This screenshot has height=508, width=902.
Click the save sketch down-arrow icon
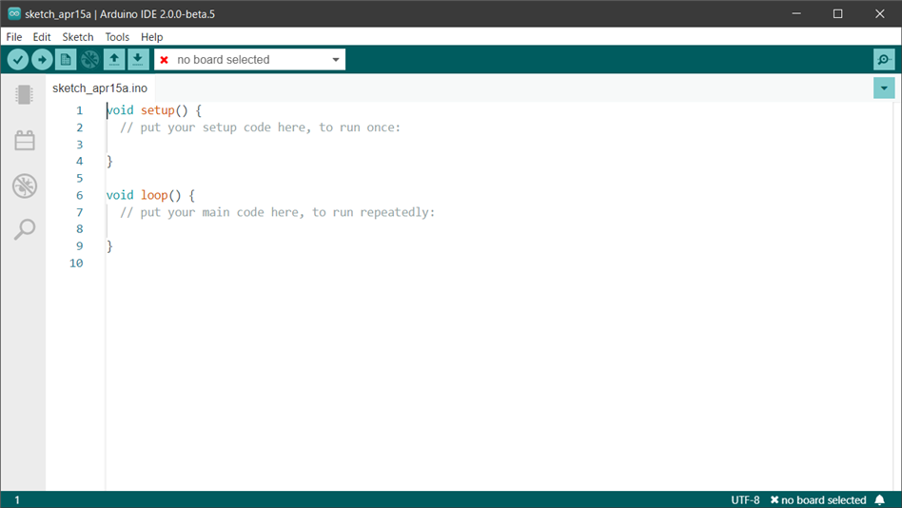point(137,59)
